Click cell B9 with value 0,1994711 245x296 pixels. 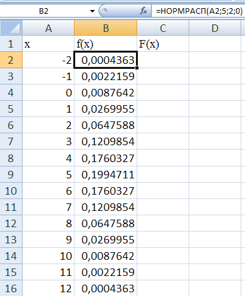(x=106, y=175)
